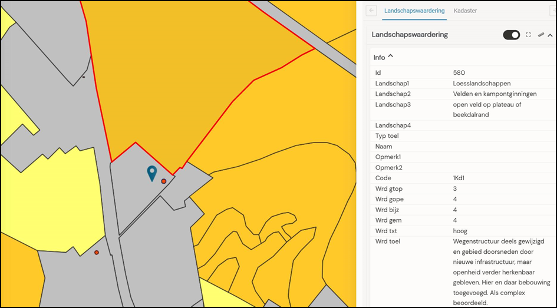557x308 pixels.
Task: Toggle the Landschapswaardering layer switch off
Action: [x=511, y=35]
